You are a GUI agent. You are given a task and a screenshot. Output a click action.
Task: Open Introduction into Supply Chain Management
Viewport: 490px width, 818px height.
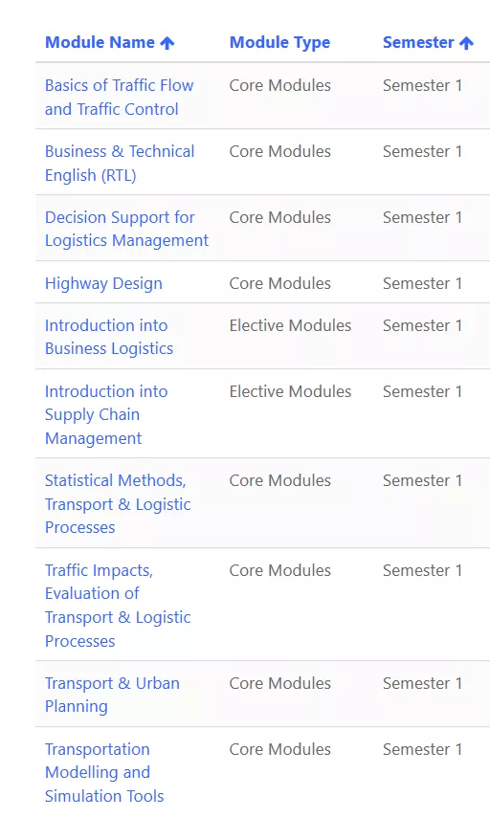coord(106,414)
